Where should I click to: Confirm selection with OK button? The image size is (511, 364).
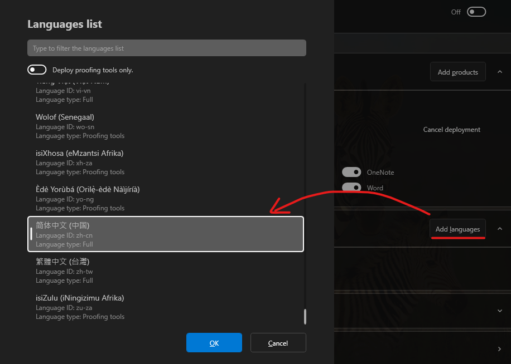(x=214, y=343)
